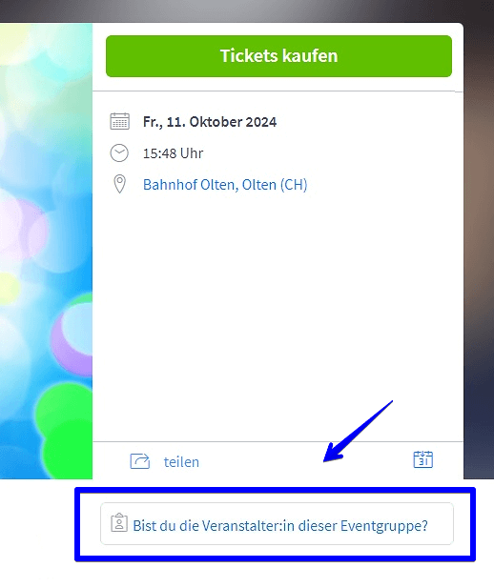Click the calendar icon beside the date

coord(120,121)
